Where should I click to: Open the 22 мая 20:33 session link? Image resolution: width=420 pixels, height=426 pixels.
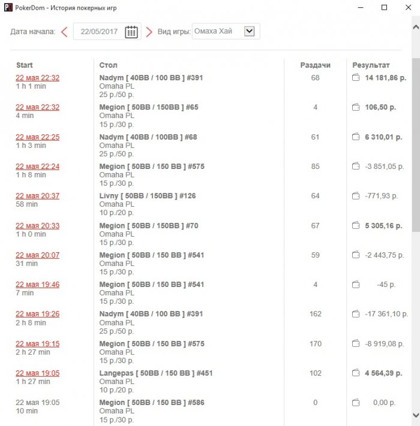[x=38, y=225]
